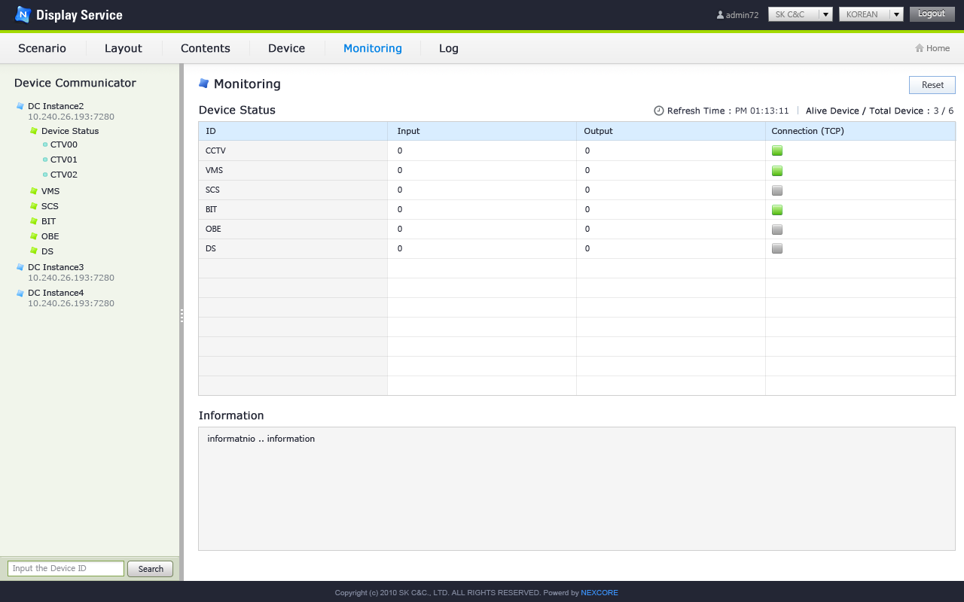This screenshot has height=602, width=964.
Task: Select DC Instance3 tree node
Action: coord(56,267)
